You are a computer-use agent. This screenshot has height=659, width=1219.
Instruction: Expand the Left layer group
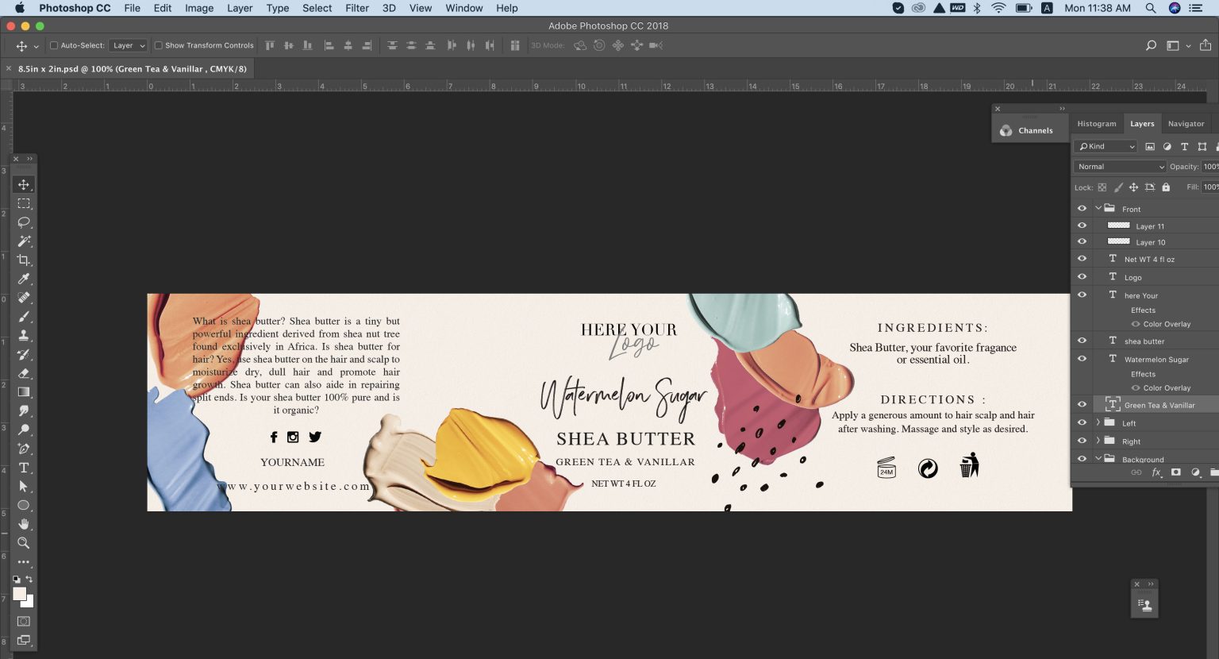coord(1098,422)
